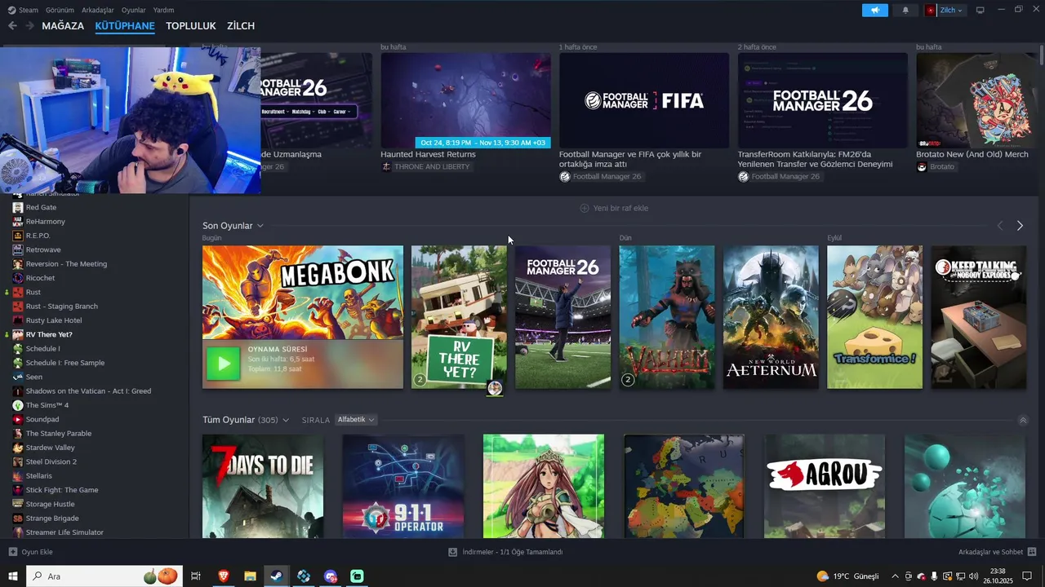This screenshot has height=587, width=1045.
Task: Open the TOPLULUK tab
Action: [x=191, y=26]
